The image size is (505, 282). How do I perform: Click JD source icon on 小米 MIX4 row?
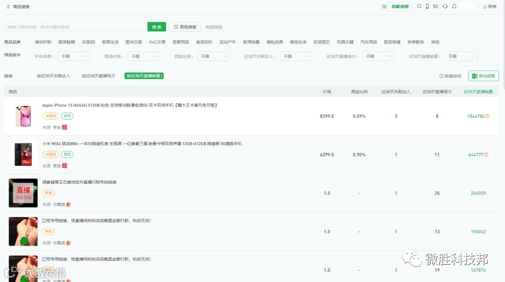point(65,166)
